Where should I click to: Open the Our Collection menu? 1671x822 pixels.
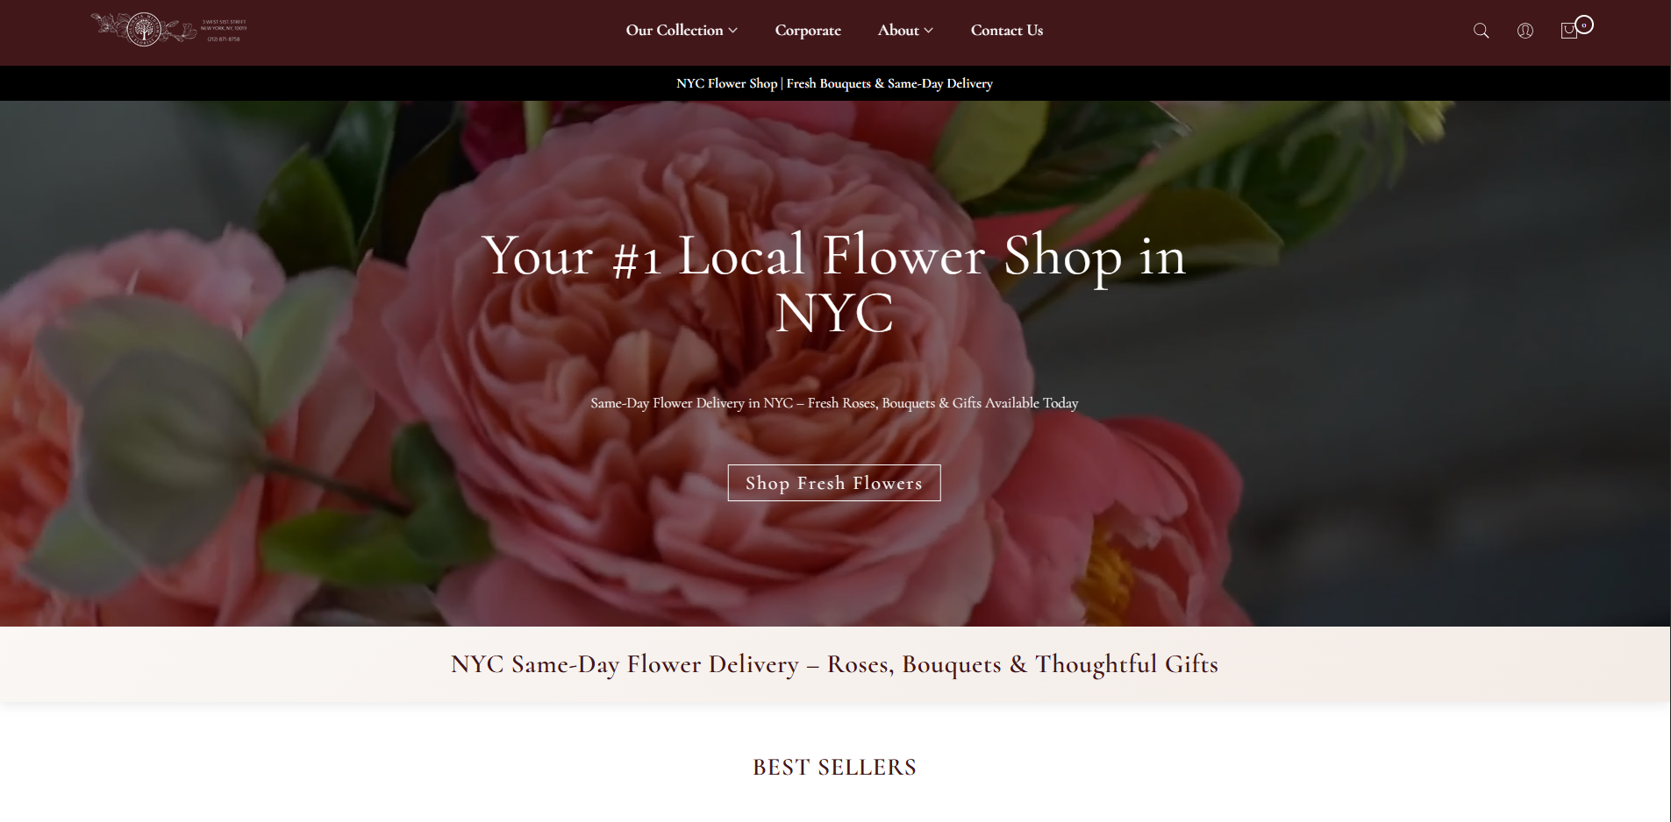pos(675,31)
